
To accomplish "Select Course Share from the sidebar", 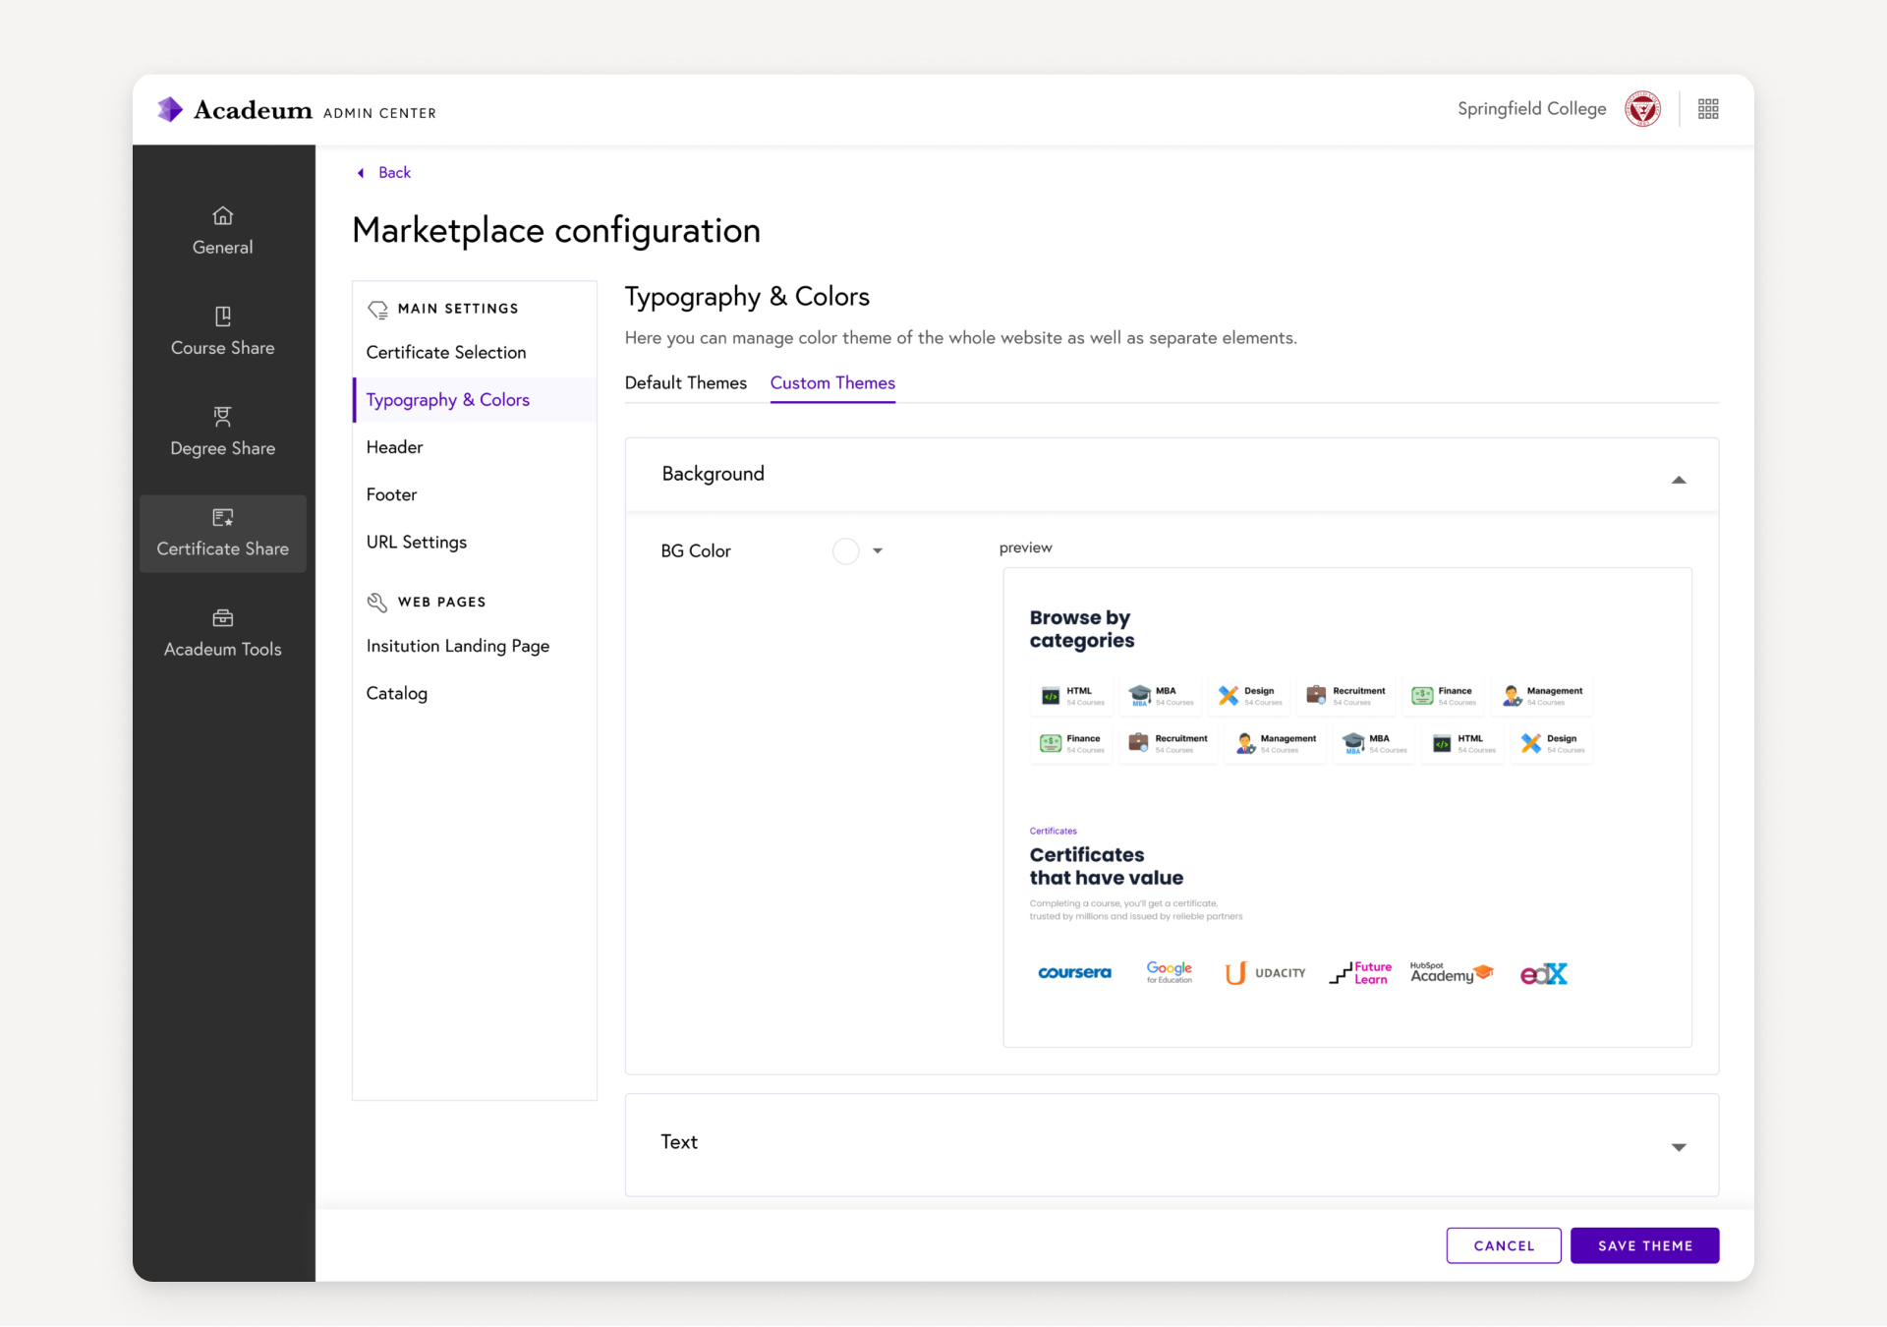I will coord(222,330).
